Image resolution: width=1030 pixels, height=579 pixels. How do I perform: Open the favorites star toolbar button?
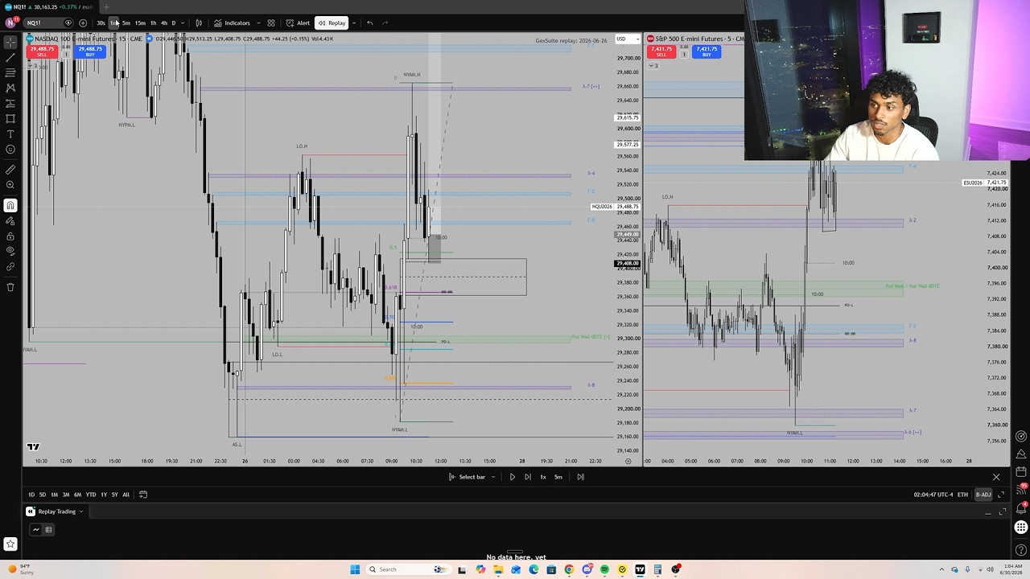tap(10, 545)
